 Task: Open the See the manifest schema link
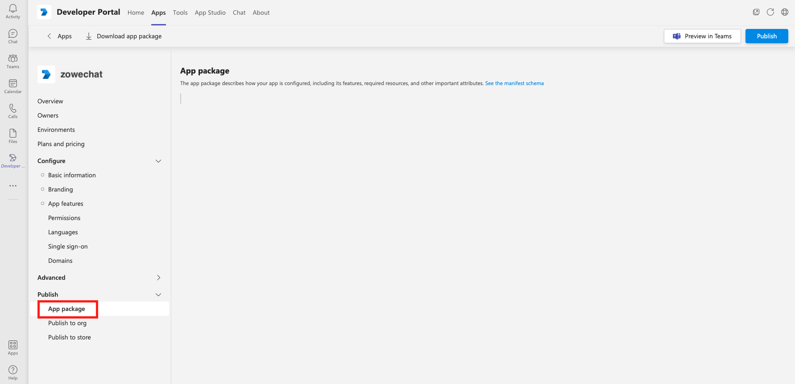pyautogui.click(x=514, y=83)
